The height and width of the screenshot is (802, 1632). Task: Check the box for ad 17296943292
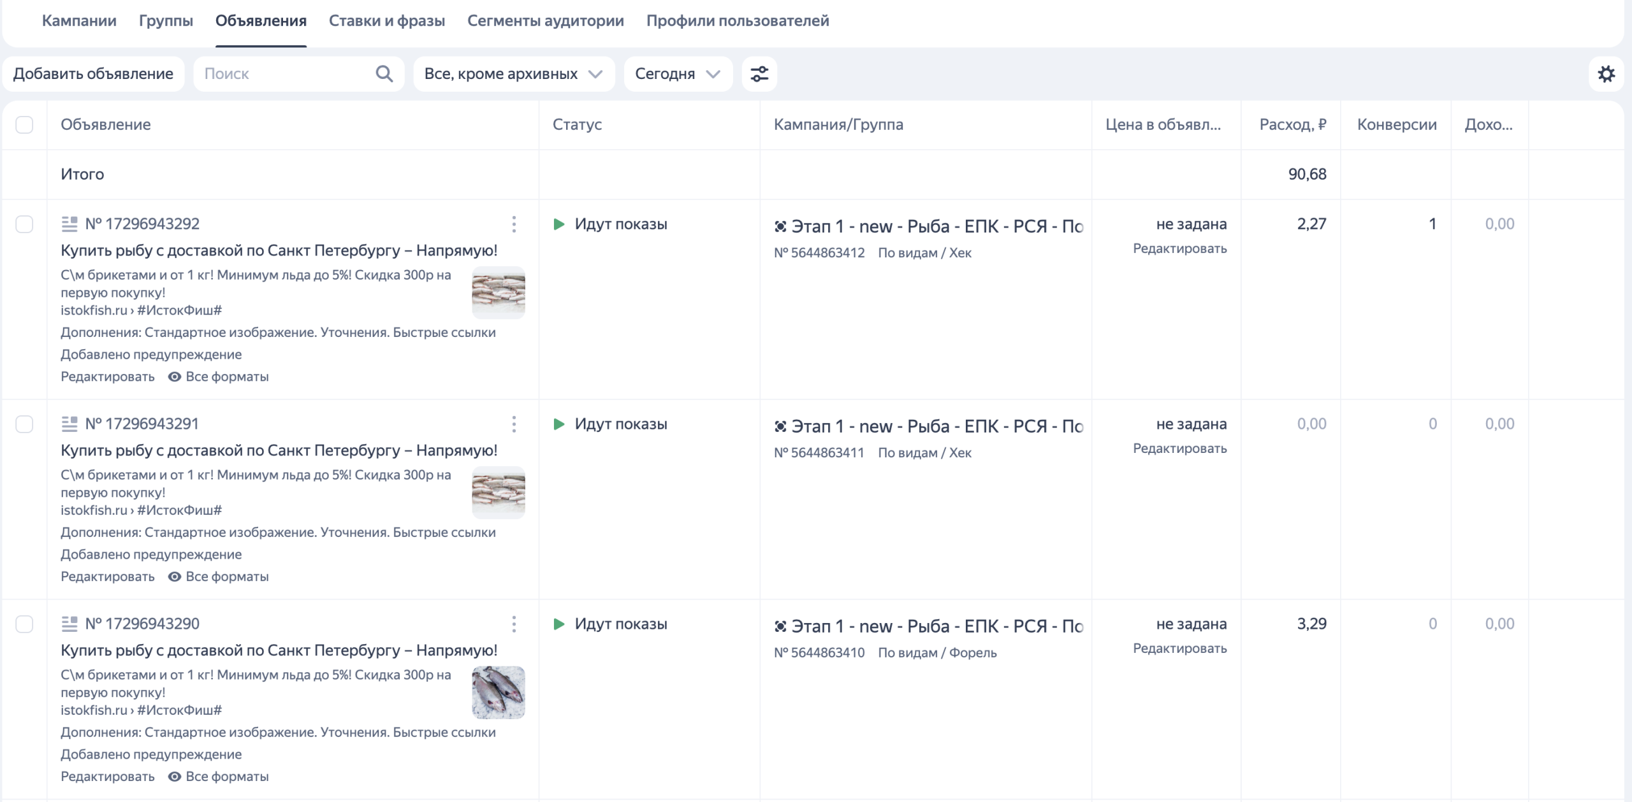pos(24,224)
